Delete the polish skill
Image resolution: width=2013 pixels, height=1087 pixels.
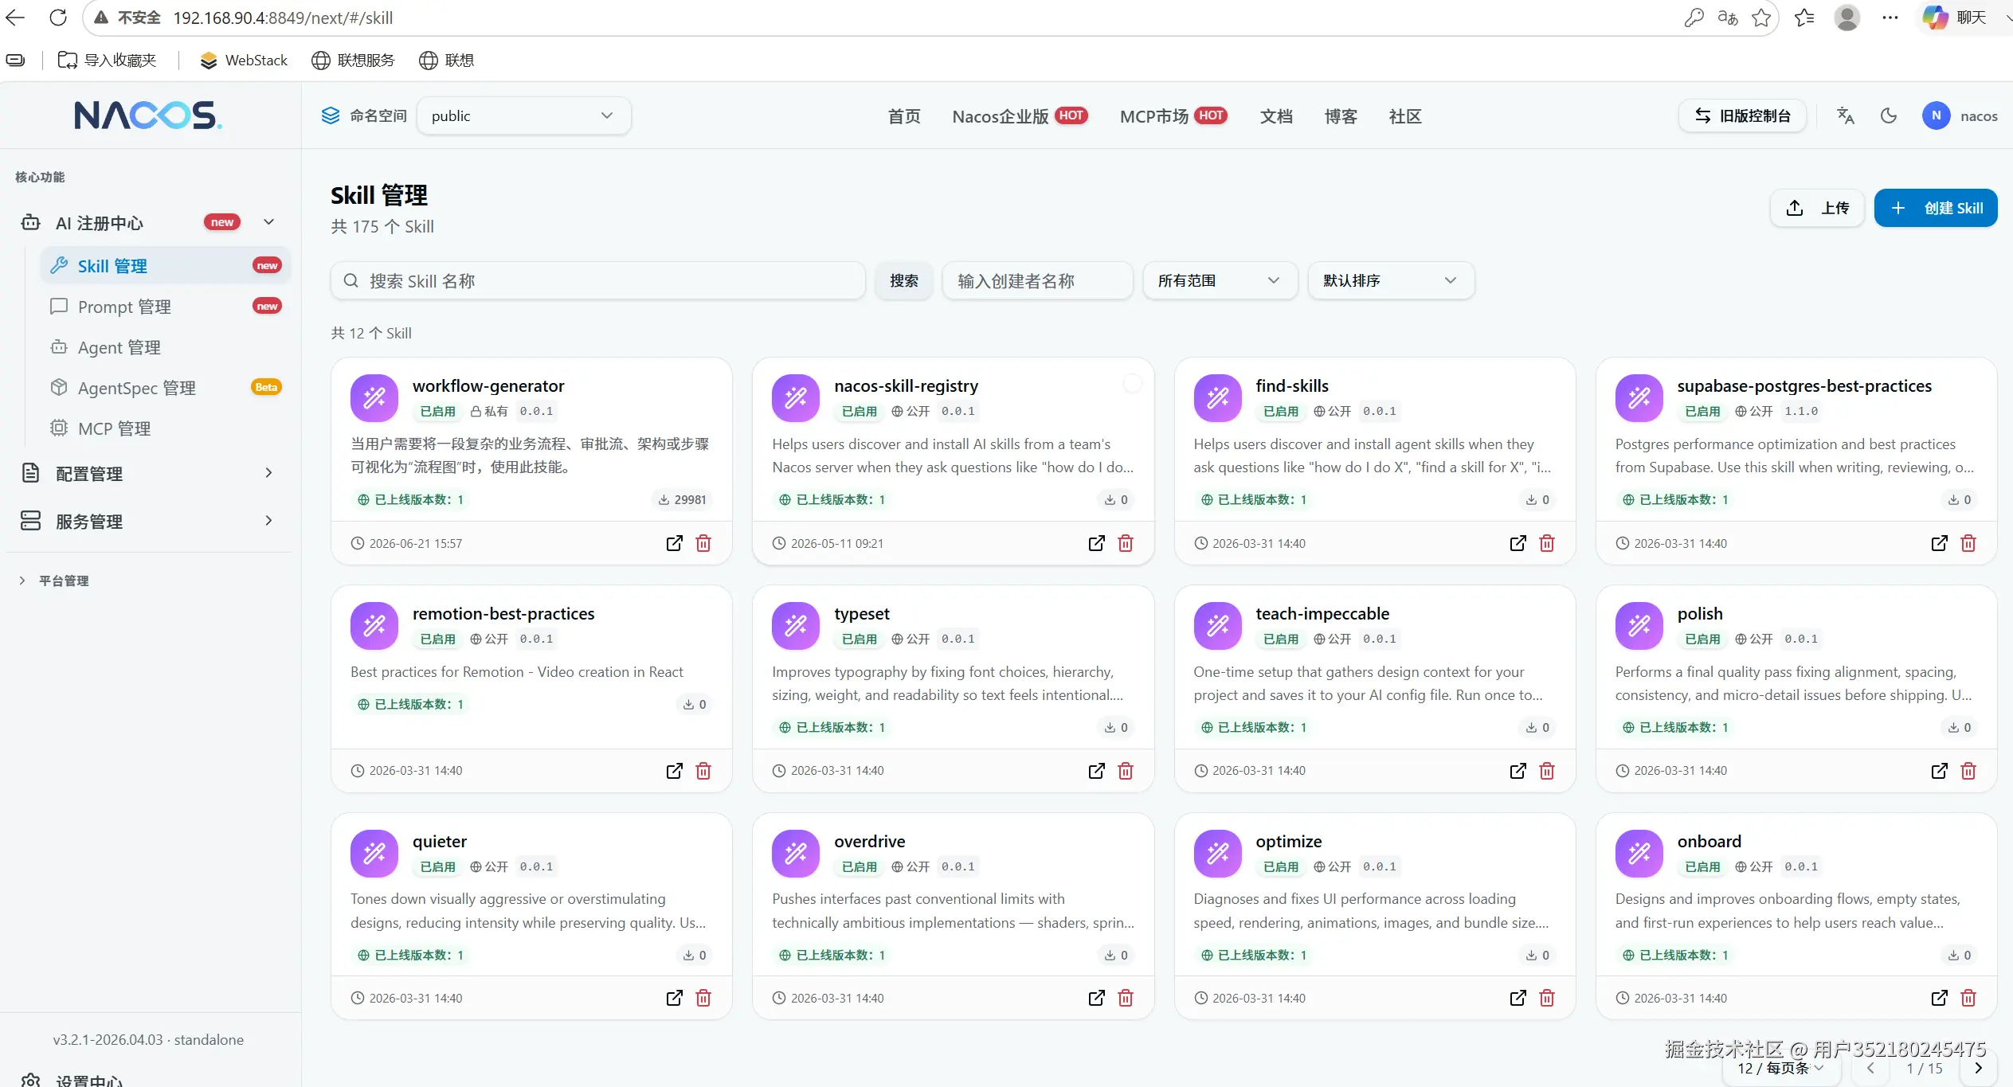click(1968, 771)
